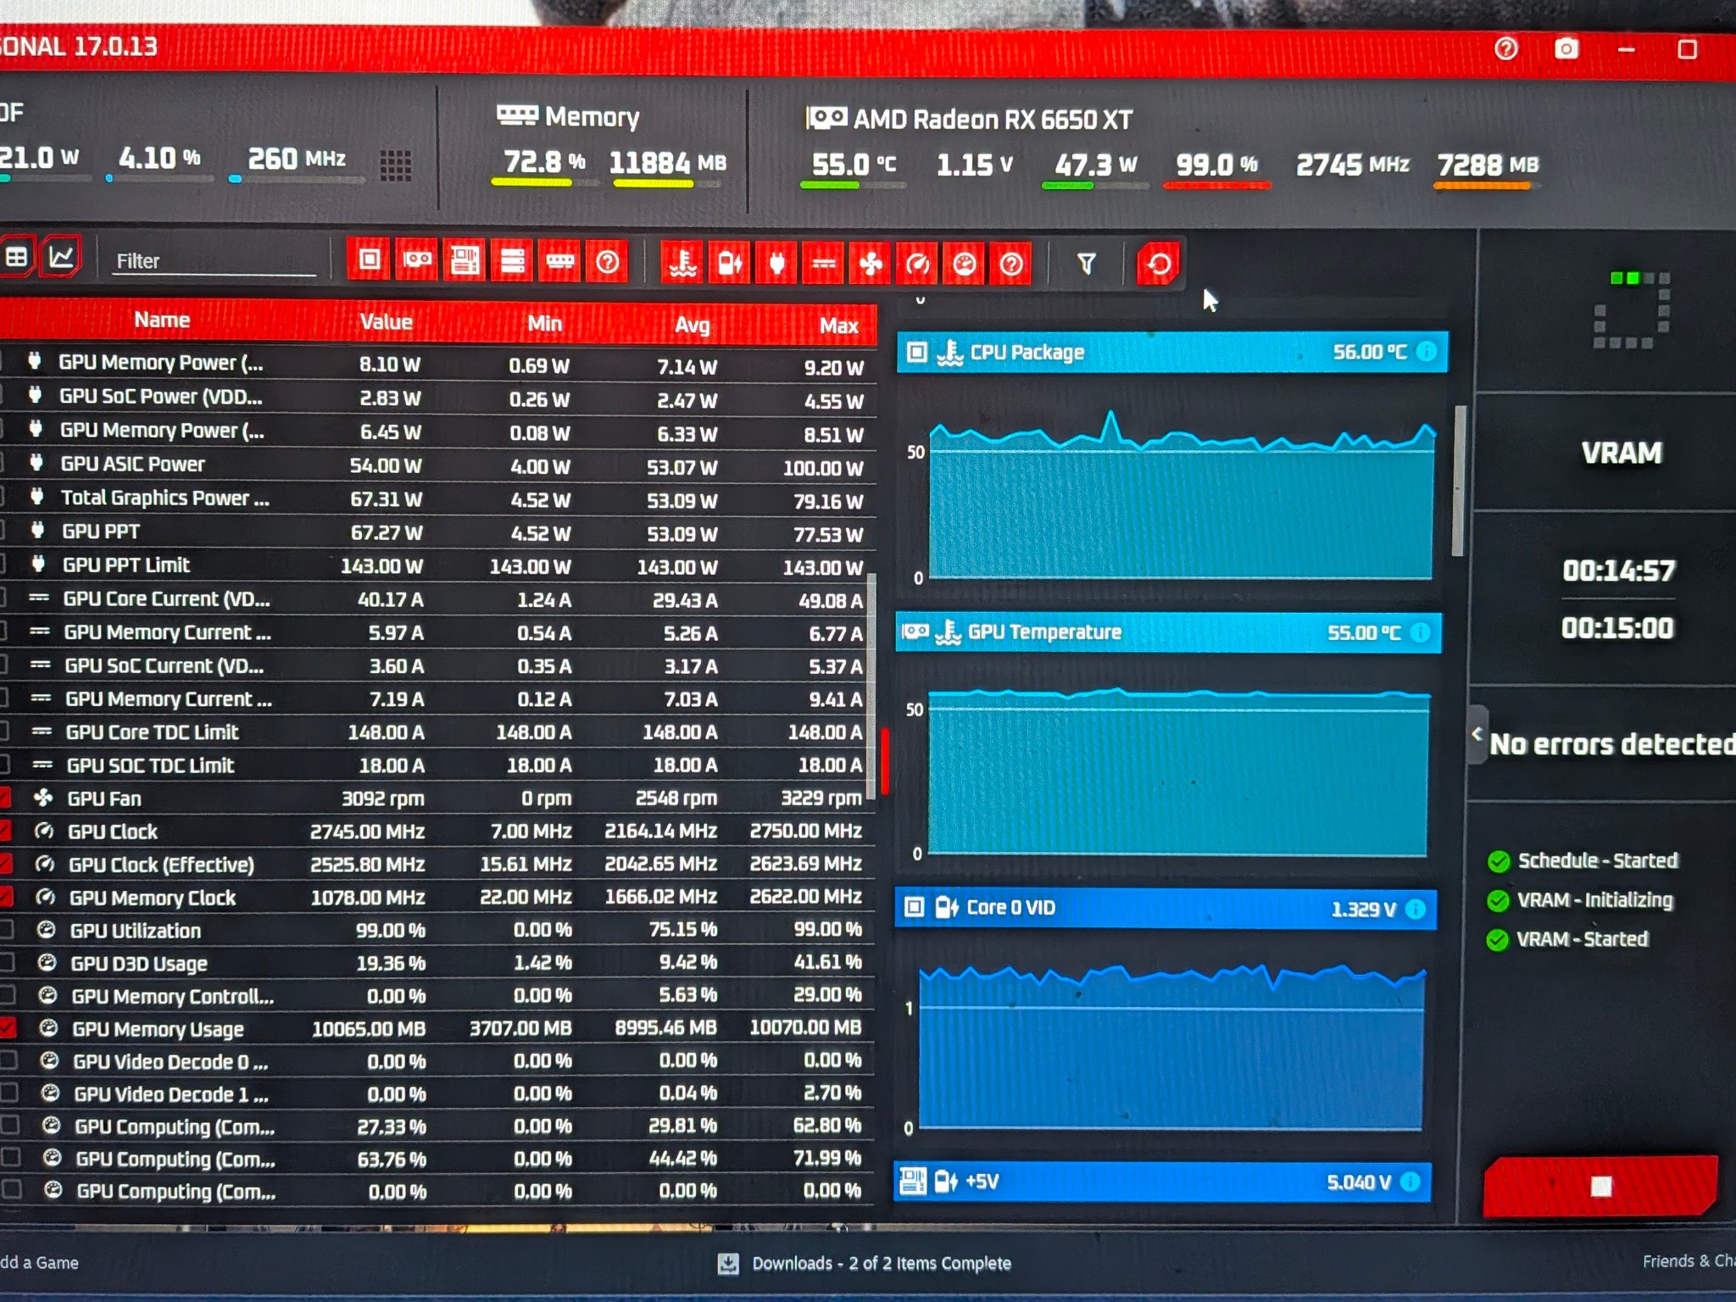Open the help icon in title bar
1736x1302 pixels.
point(1506,48)
